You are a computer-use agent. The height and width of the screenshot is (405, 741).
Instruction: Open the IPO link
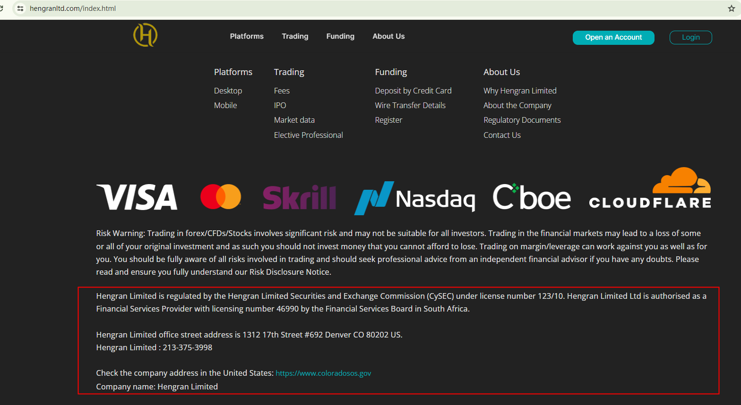[280, 105]
